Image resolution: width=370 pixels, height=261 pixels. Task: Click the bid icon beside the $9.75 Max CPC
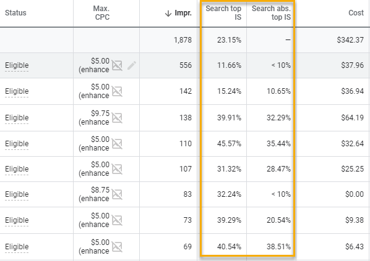point(117,118)
